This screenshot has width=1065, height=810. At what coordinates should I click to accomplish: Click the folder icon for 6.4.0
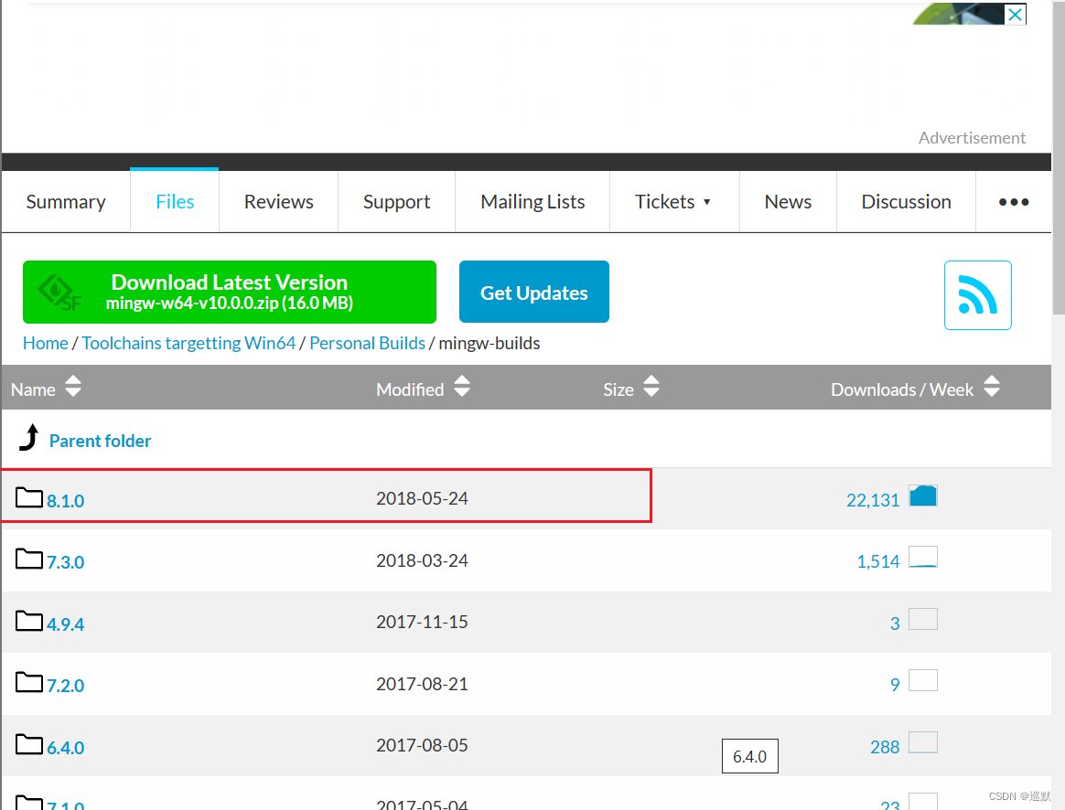click(29, 744)
